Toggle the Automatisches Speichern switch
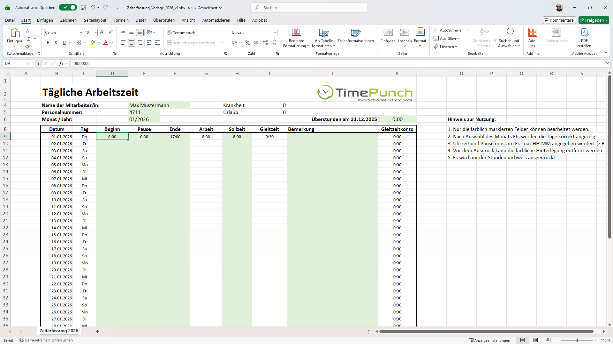This screenshot has height=344, width=613. [68, 7]
